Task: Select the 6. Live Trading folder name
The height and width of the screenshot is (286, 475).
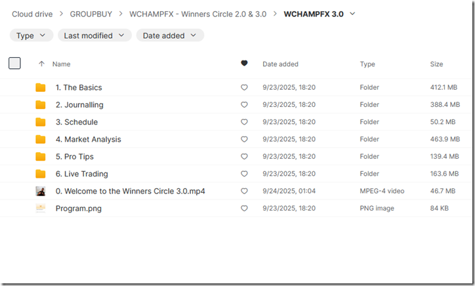Action: point(82,174)
